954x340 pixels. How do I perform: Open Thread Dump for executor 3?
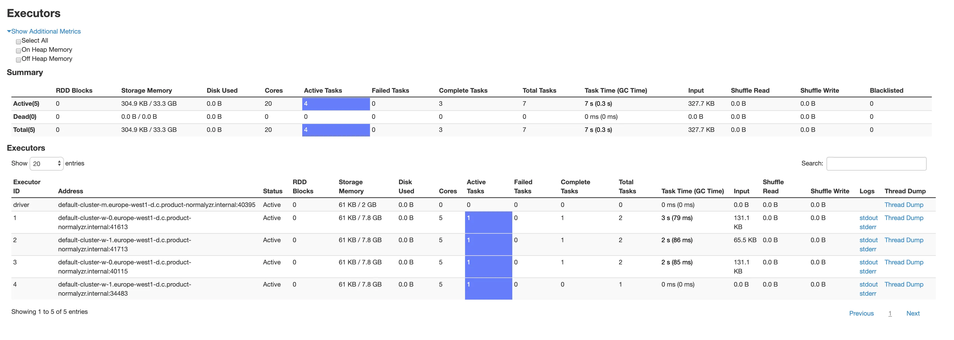[903, 262]
